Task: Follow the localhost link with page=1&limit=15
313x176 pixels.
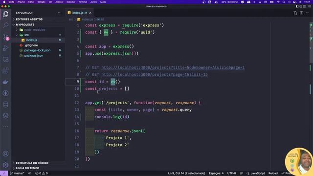Action: [x=155, y=75]
